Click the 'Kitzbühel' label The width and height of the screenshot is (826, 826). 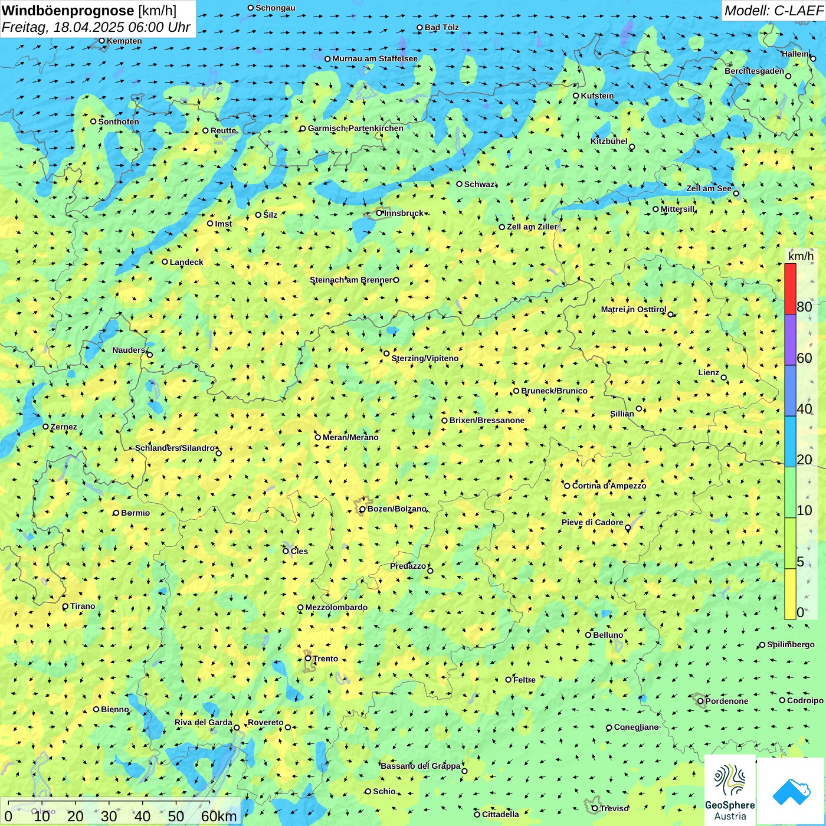tap(609, 141)
